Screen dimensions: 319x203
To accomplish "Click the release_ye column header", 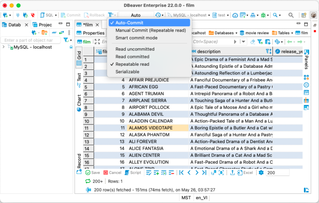I will tap(289, 52).
